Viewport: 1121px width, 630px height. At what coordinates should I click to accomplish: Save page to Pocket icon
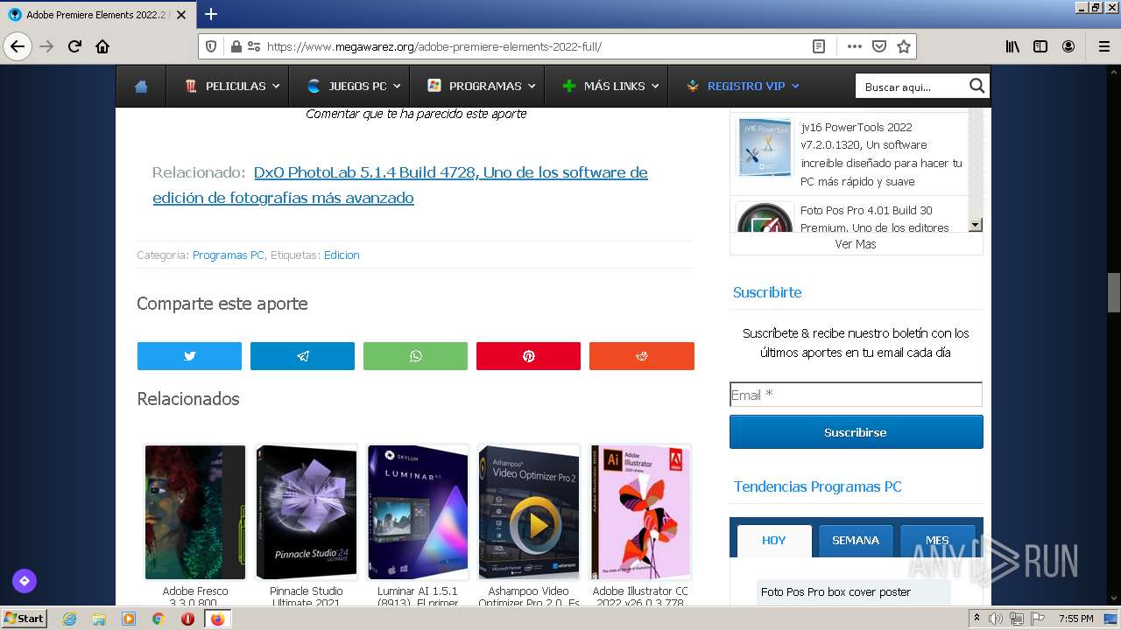tap(879, 46)
